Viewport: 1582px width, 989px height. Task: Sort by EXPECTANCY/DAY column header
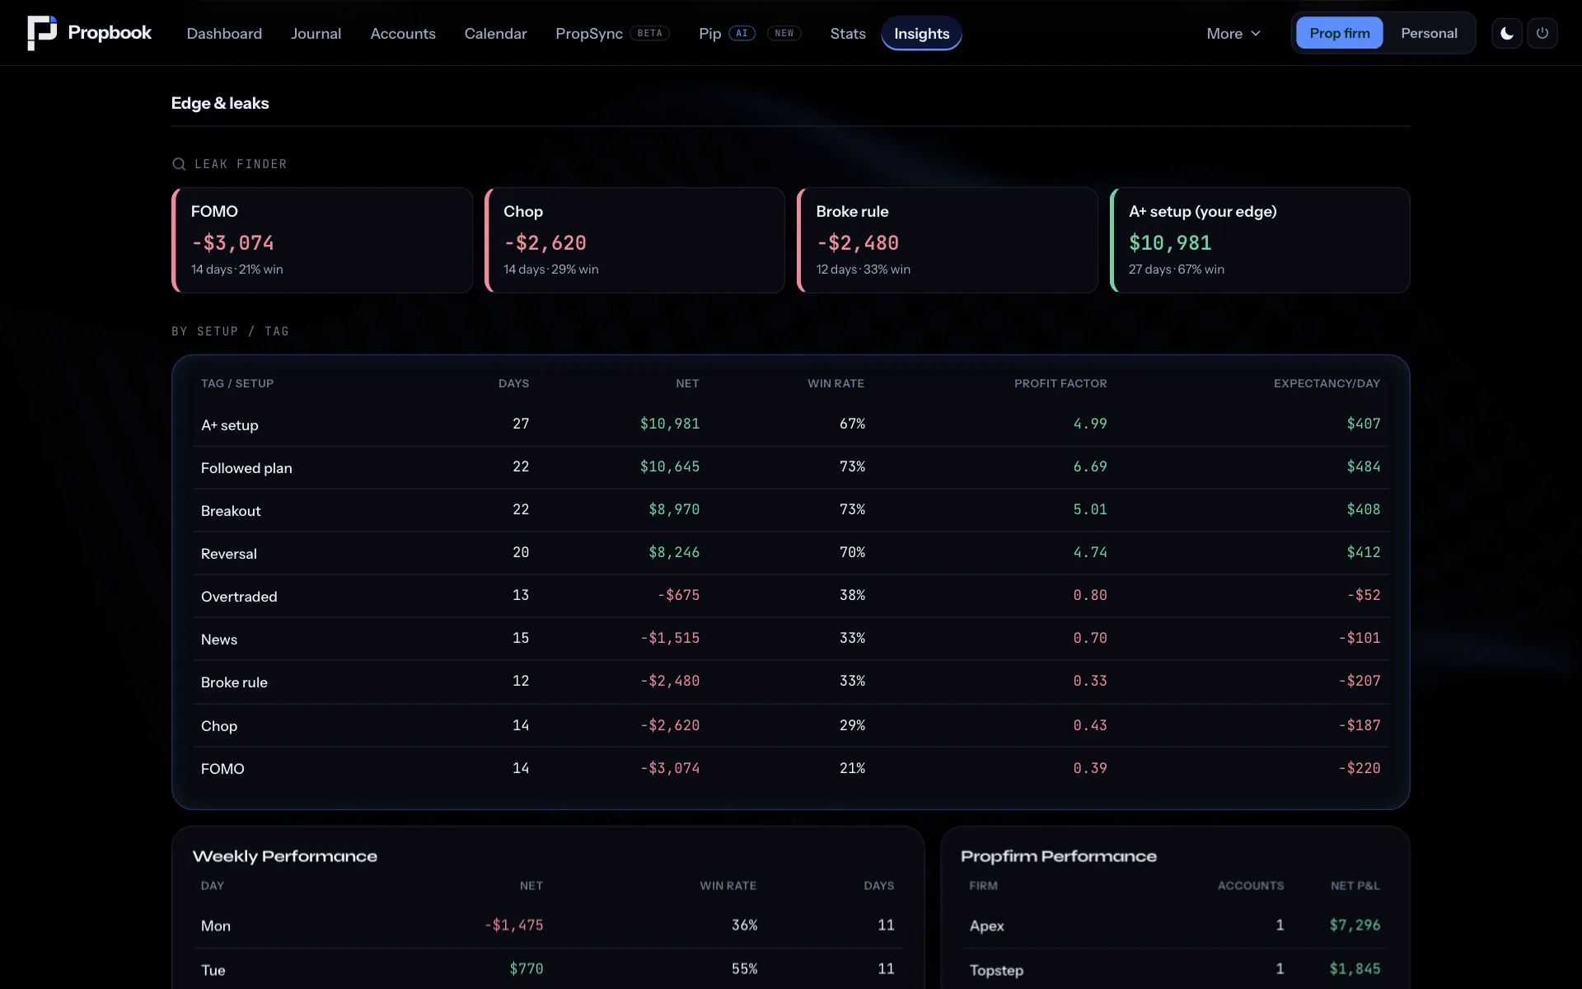1327,383
